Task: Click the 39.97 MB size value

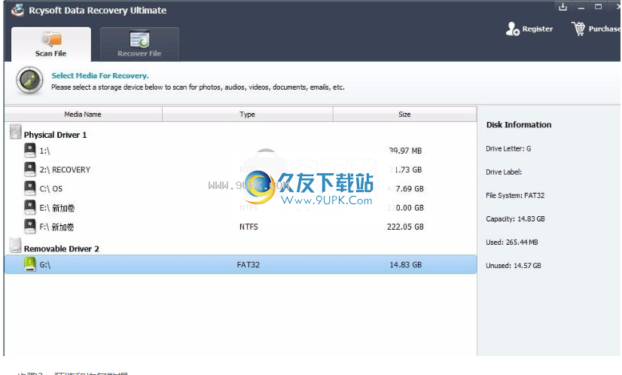Action: [405, 151]
